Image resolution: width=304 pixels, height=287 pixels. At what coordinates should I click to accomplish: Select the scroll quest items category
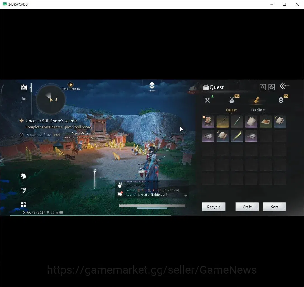pos(256,100)
